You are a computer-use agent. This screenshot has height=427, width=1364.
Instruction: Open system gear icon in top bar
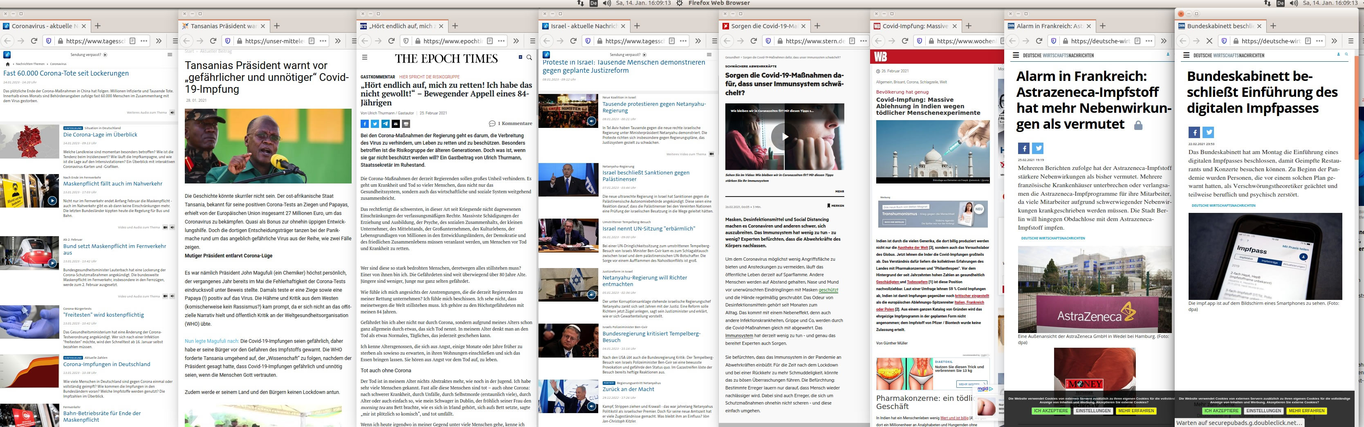[680, 3]
